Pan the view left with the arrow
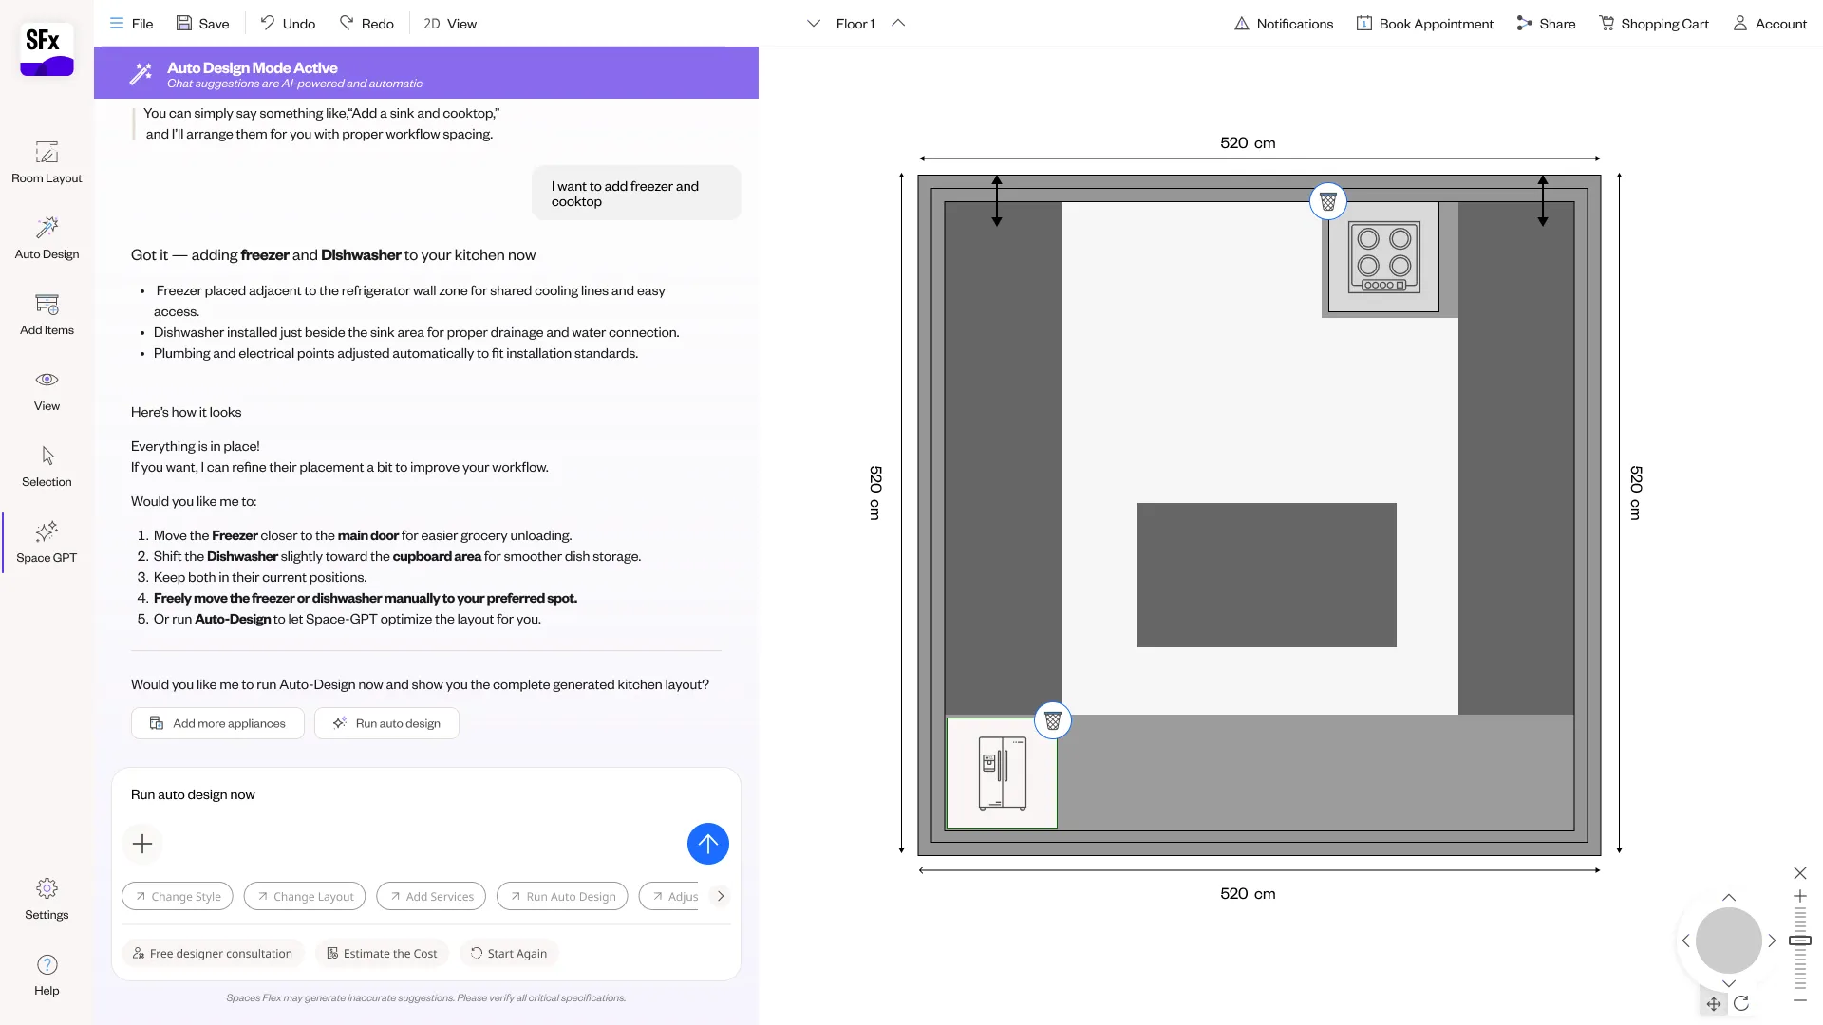The image size is (1823, 1025). (x=1686, y=941)
